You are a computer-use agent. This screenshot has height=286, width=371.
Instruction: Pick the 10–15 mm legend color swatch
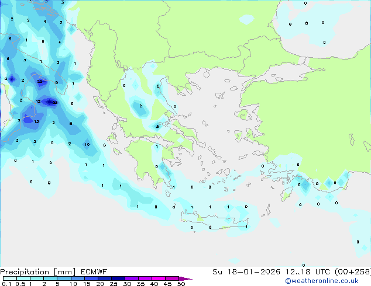tap(77, 278)
